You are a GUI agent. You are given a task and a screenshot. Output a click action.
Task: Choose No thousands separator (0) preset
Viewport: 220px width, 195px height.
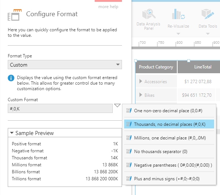pos(169,152)
